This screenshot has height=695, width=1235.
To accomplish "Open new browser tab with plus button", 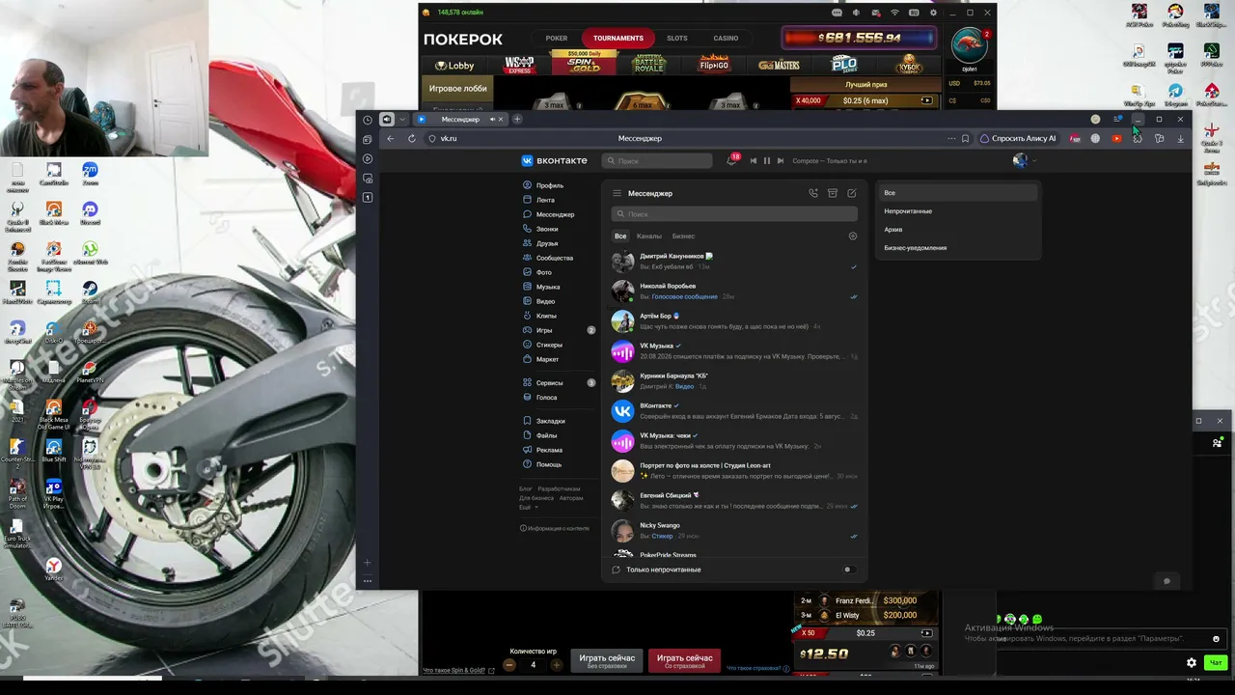I will tap(517, 119).
